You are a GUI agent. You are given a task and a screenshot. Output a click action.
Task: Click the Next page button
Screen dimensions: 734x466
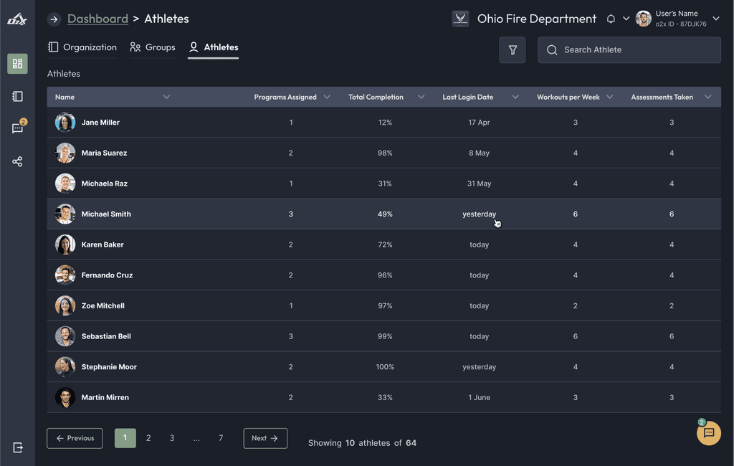[x=265, y=438]
